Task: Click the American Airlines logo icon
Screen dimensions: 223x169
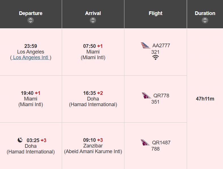Action: coord(146,45)
